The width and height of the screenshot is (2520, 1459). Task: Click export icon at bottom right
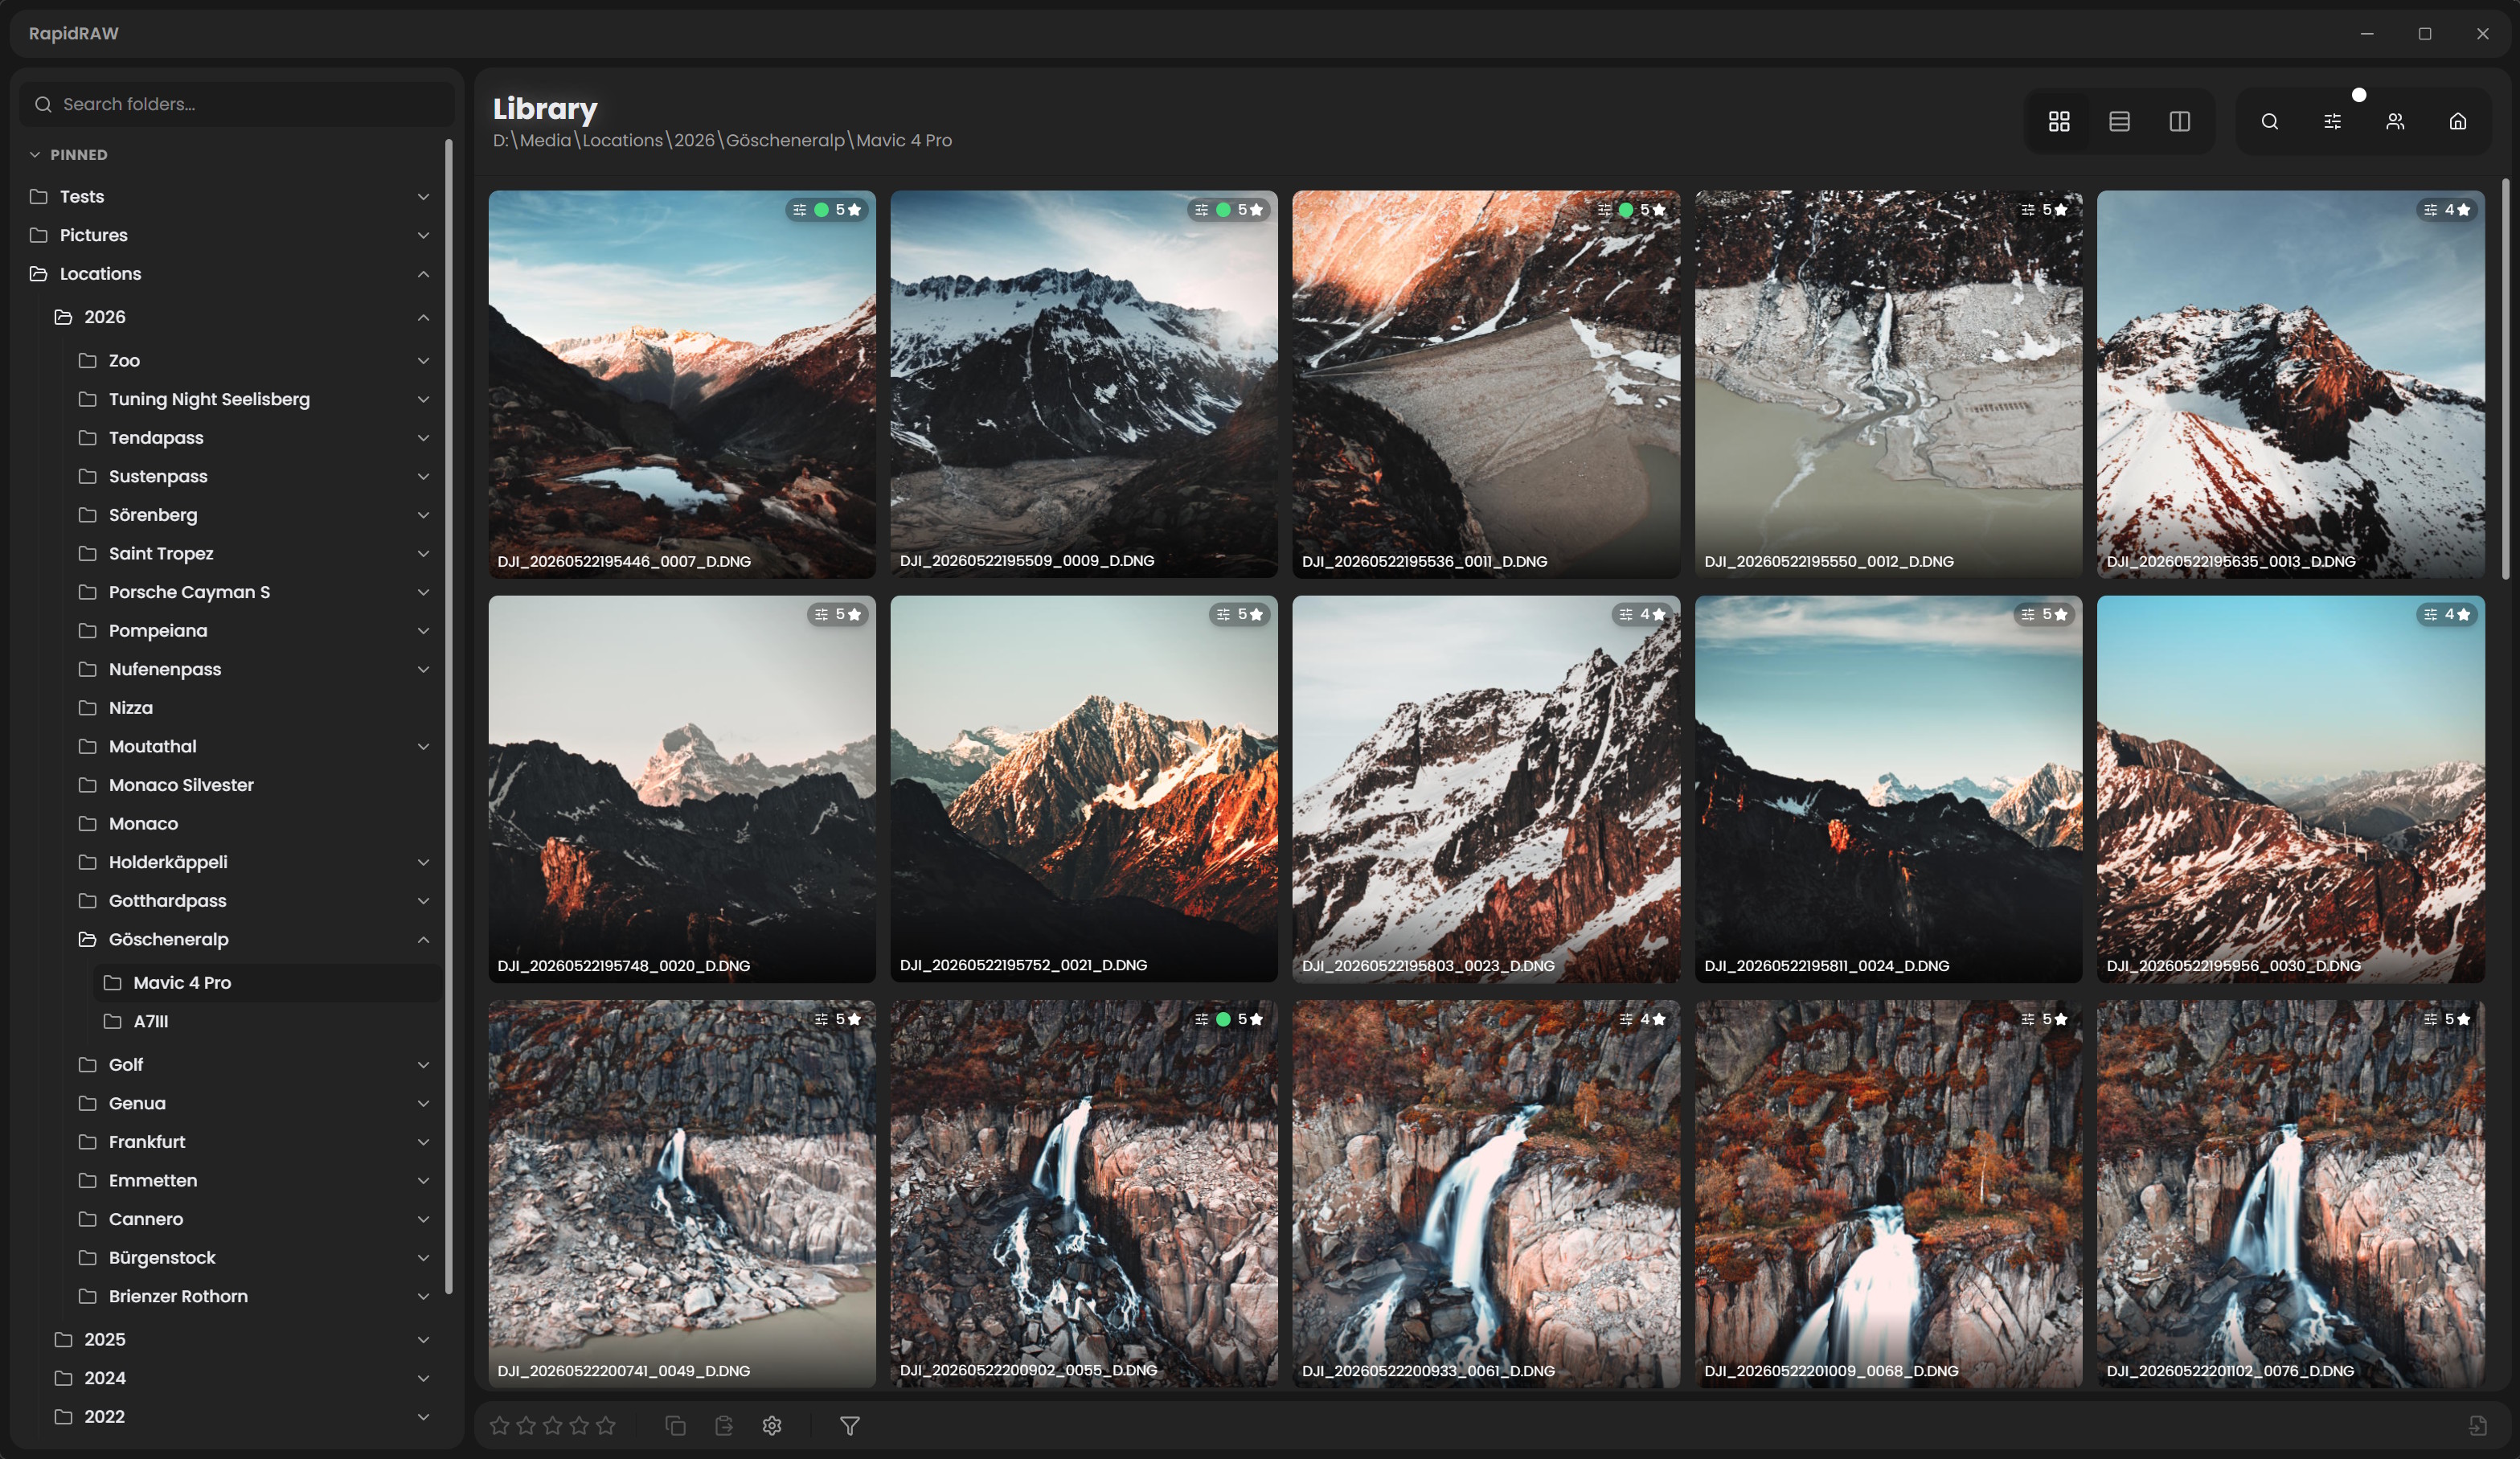point(2477,1425)
